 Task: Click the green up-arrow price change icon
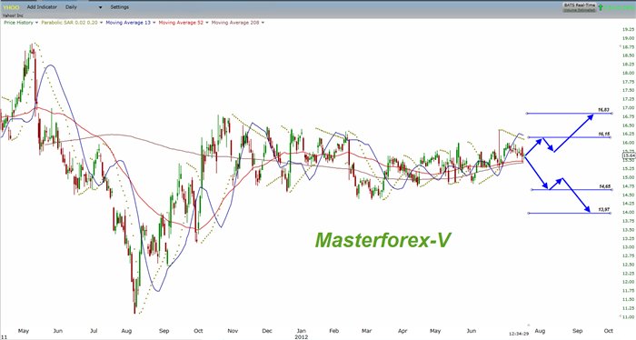601,7
